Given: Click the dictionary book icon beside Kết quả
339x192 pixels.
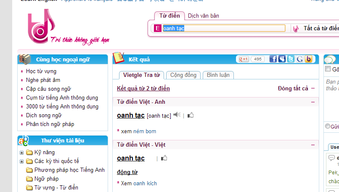Looking at the screenshot, I should tap(119, 58).
